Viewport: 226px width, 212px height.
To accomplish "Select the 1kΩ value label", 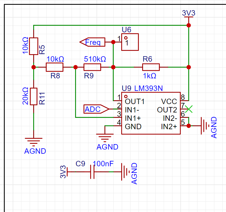I will pos(149,76).
